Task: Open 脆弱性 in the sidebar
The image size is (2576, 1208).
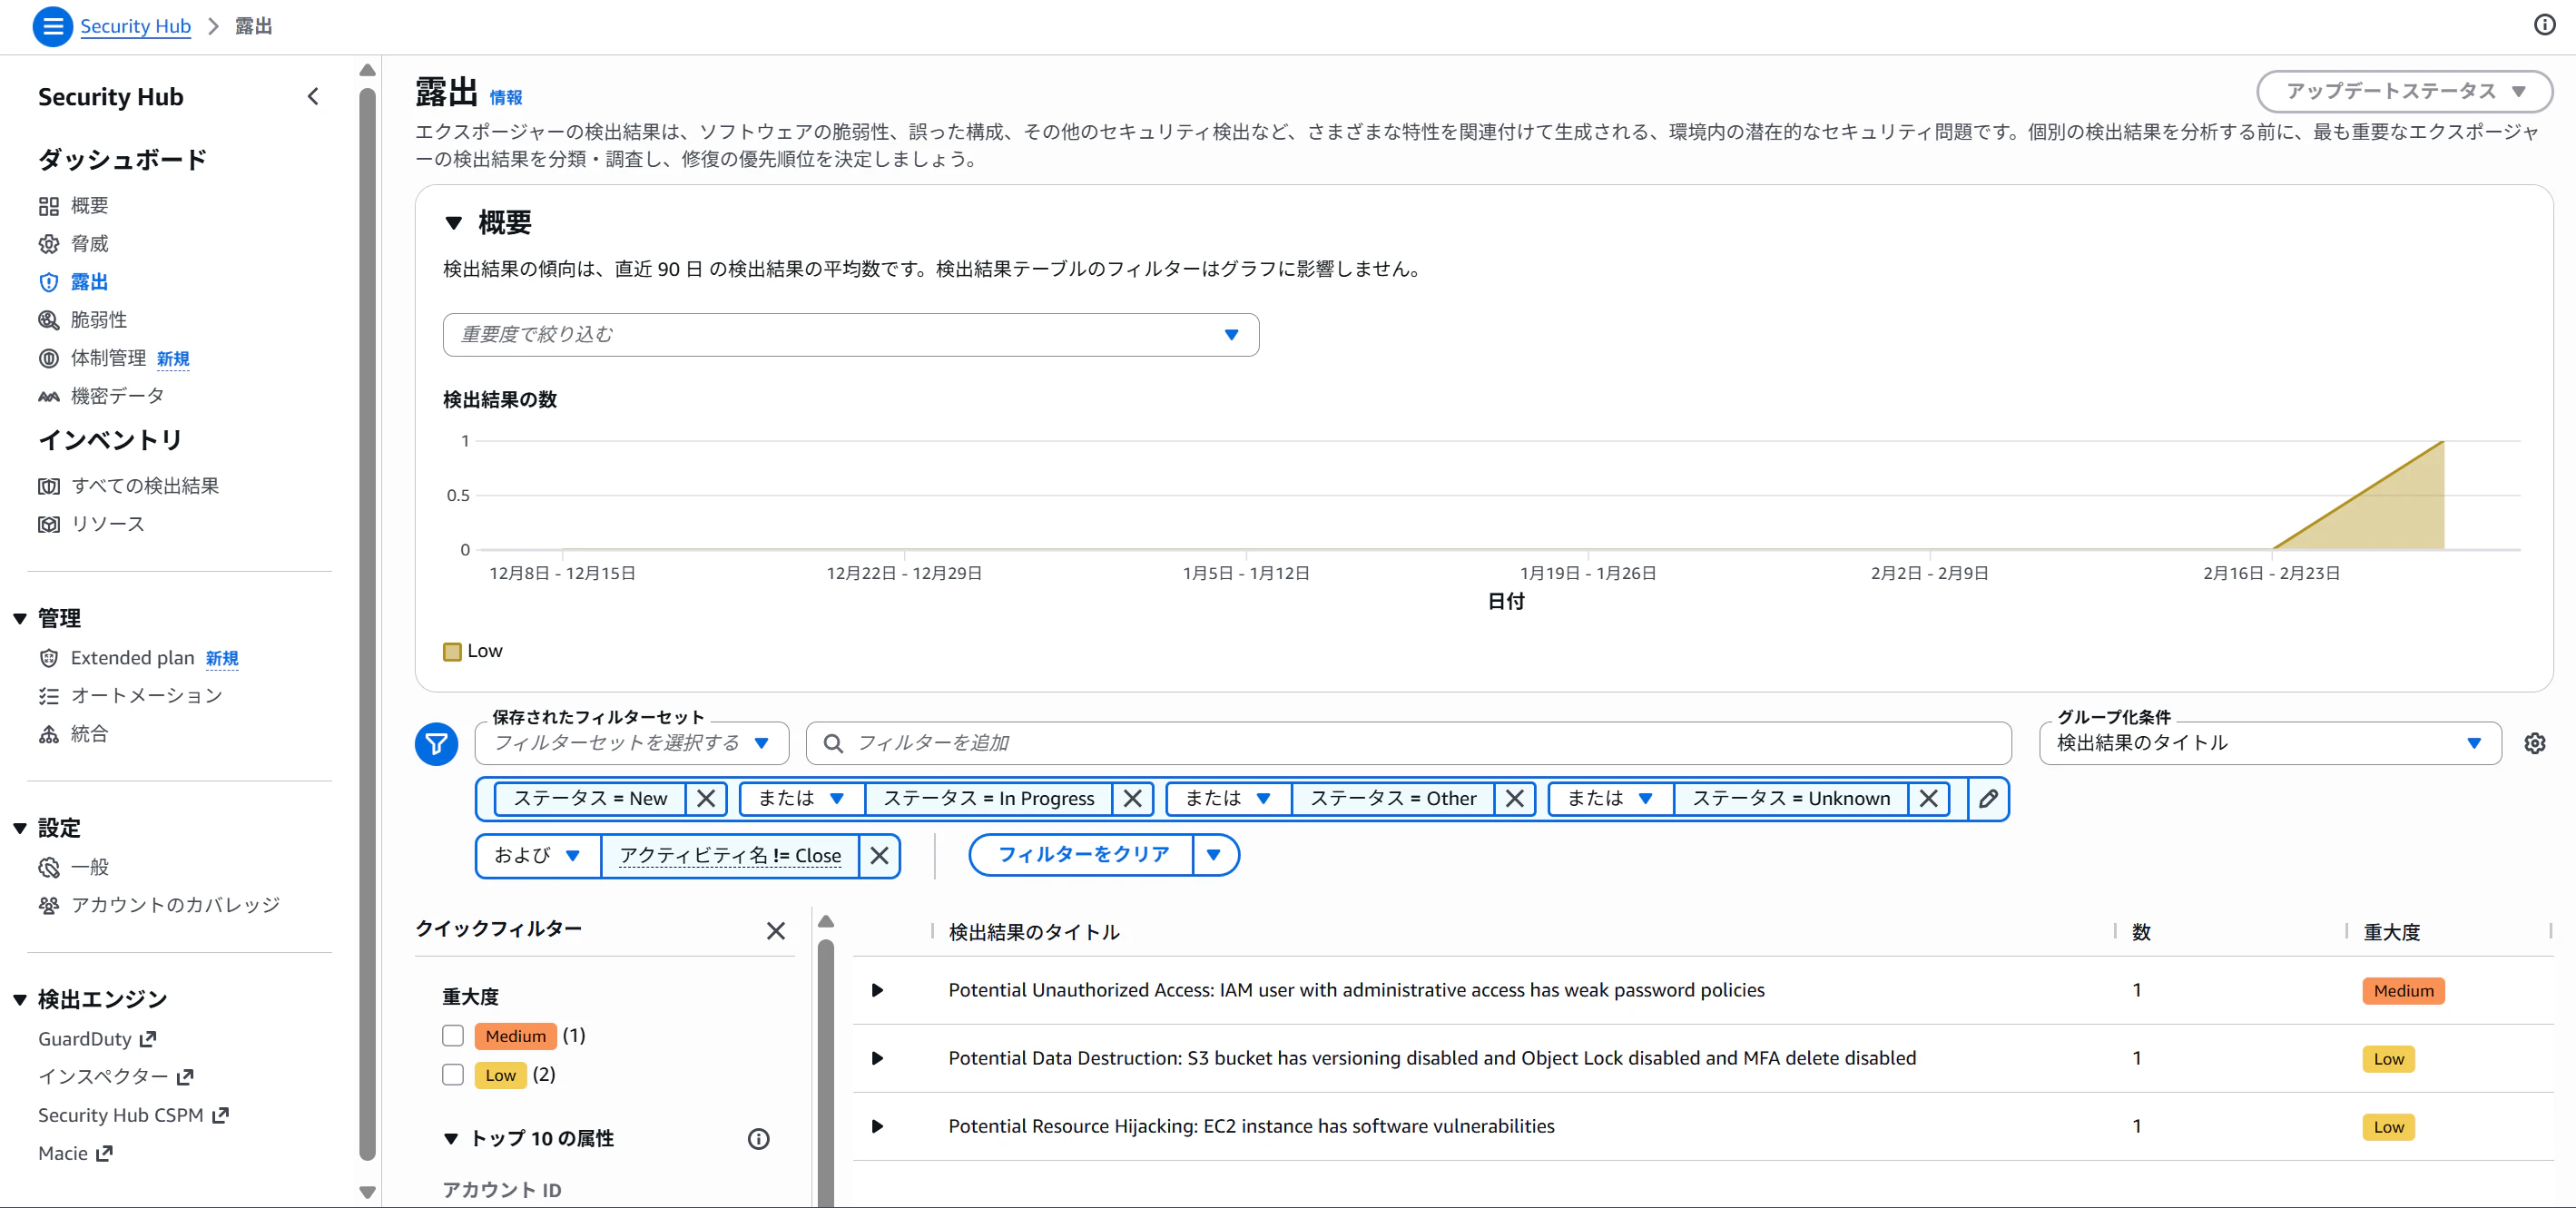Action: point(98,320)
